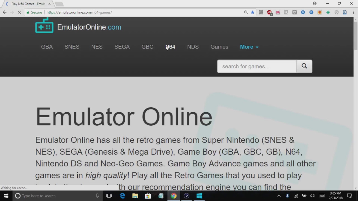Open the Action Center notification icon
358x201 pixels.
click(x=349, y=196)
